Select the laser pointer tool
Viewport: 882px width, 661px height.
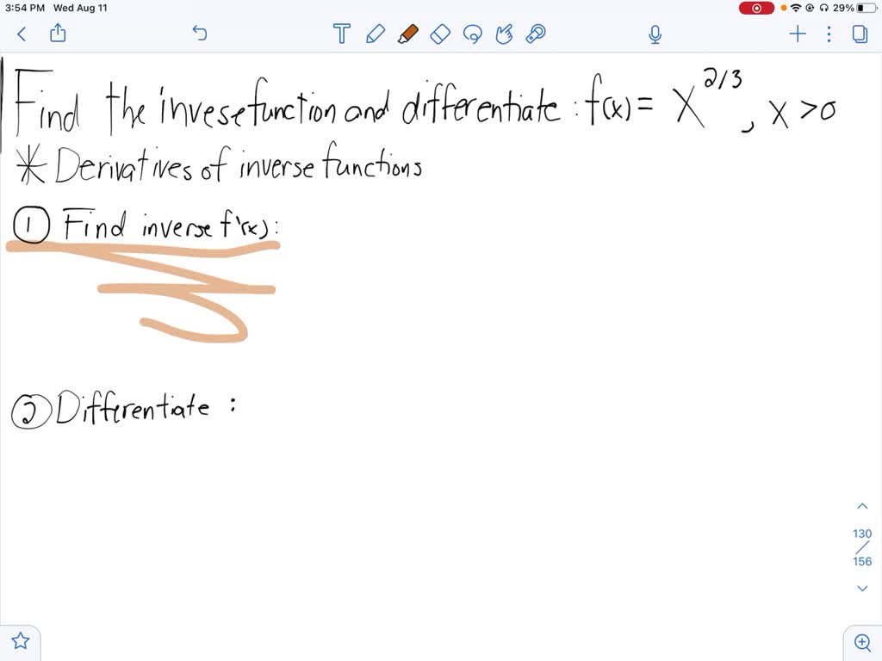coord(537,34)
